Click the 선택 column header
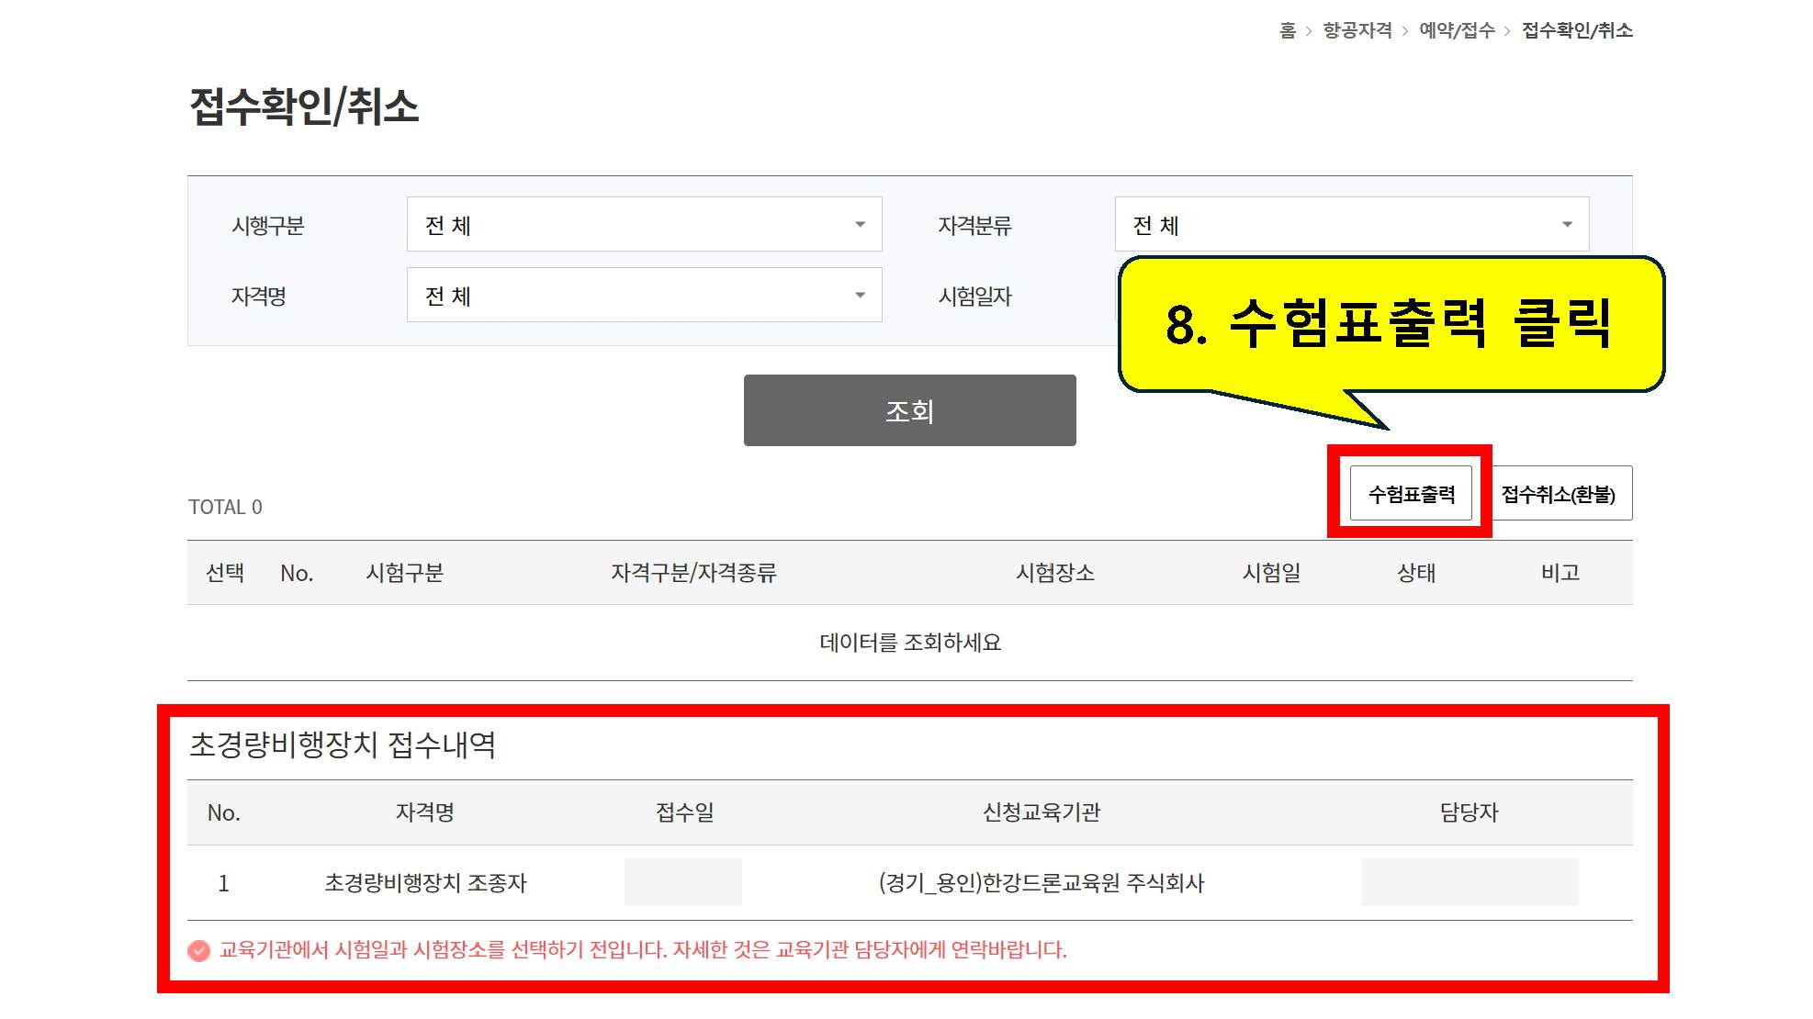This screenshot has width=1813, height=1019. click(x=225, y=573)
